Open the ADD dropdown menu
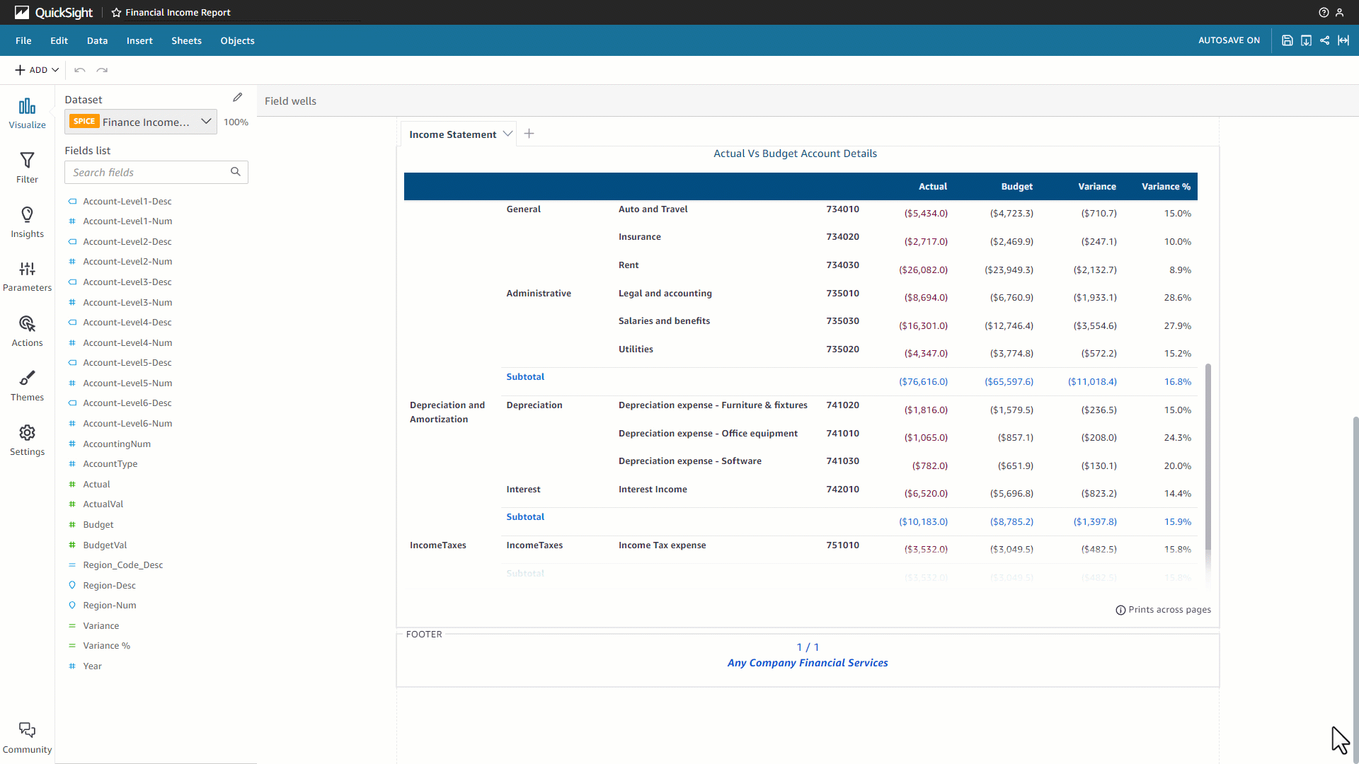1359x764 pixels. click(x=37, y=70)
